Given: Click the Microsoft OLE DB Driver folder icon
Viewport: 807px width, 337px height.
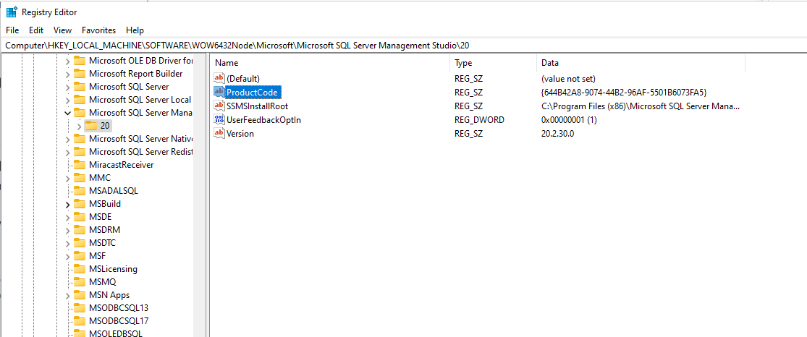Looking at the screenshot, I should pos(80,60).
